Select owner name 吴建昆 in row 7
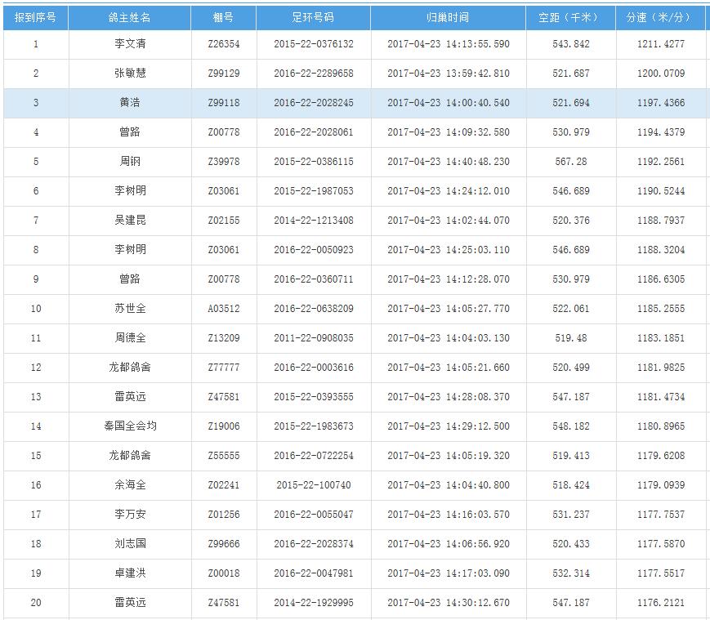 (129, 221)
